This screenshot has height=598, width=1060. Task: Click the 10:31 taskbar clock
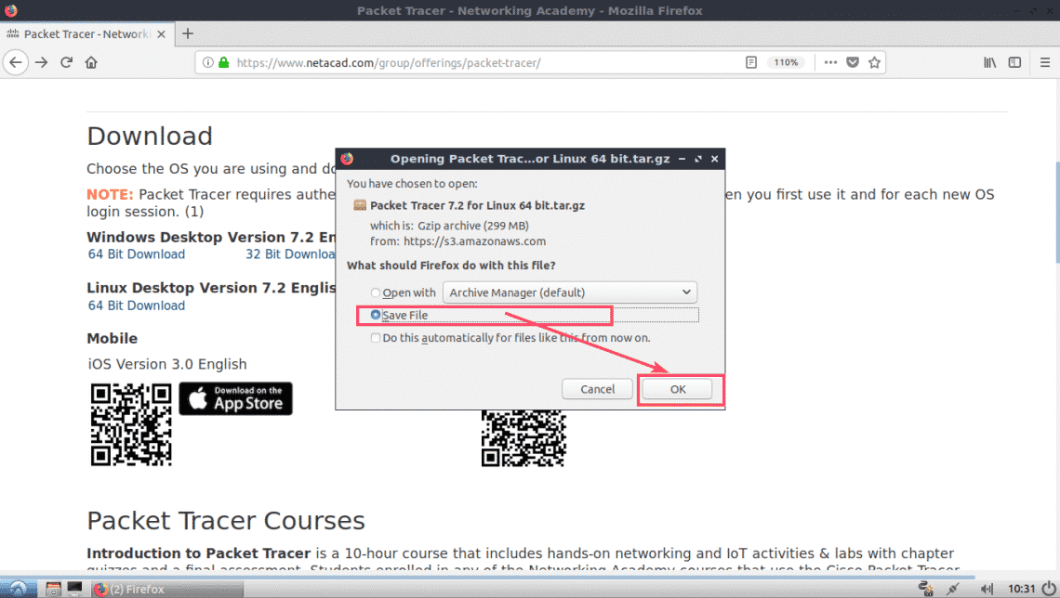pyautogui.click(x=1022, y=590)
